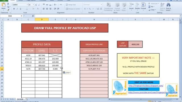This screenshot has height=102, width=182.
Task: Click the Insert Worksheet tab icon
Action: (x=27, y=99)
